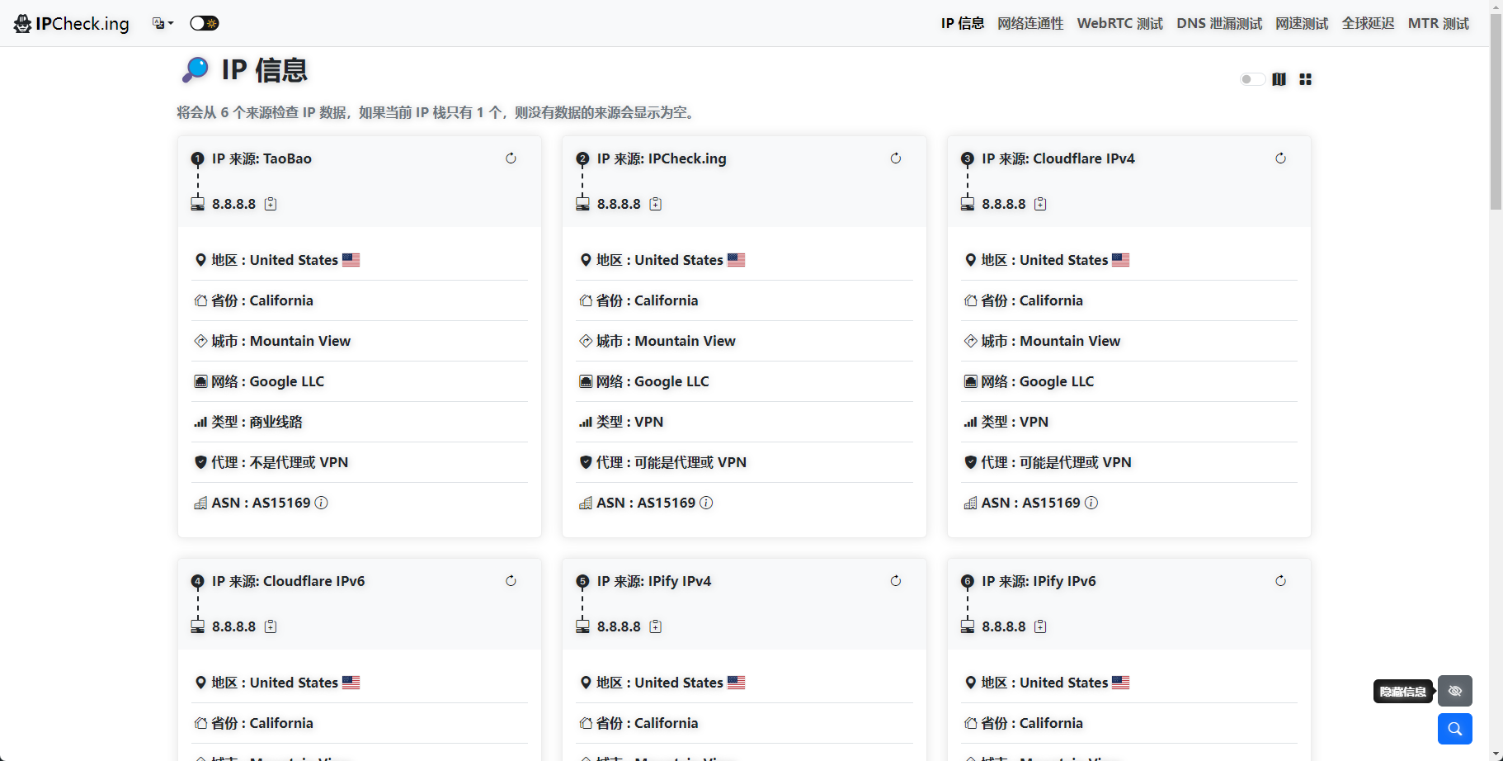
Task: Click the IP 来源: TaoBao heading
Action: pyautogui.click(x=261, y=158)
